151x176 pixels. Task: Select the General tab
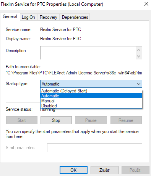[x=10, y=16]
